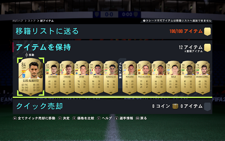Select the Rodrygo duplicate card
Screen dimensions: 225x141
point(188,78)
